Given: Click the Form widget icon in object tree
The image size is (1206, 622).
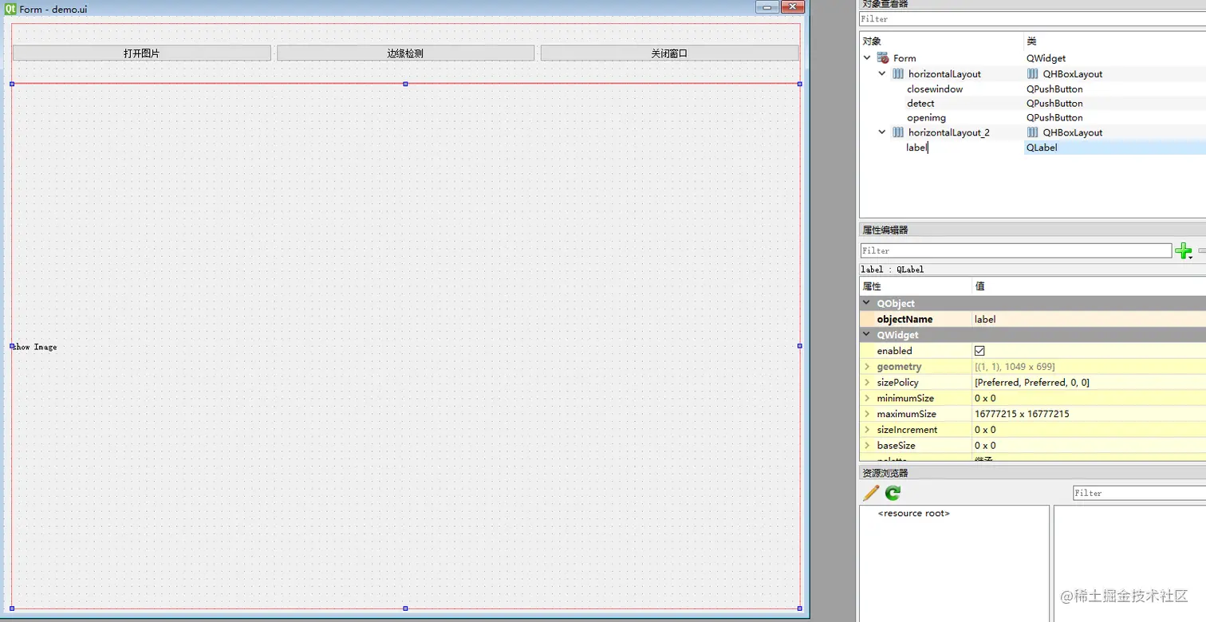Looking at the screenshot, I should [x=883, y=58].
